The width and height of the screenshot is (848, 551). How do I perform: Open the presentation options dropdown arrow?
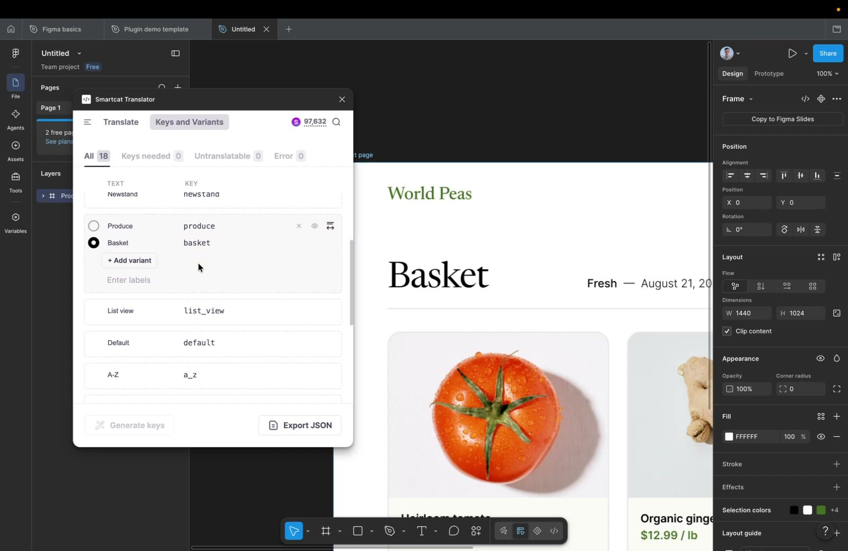[806, 54]
